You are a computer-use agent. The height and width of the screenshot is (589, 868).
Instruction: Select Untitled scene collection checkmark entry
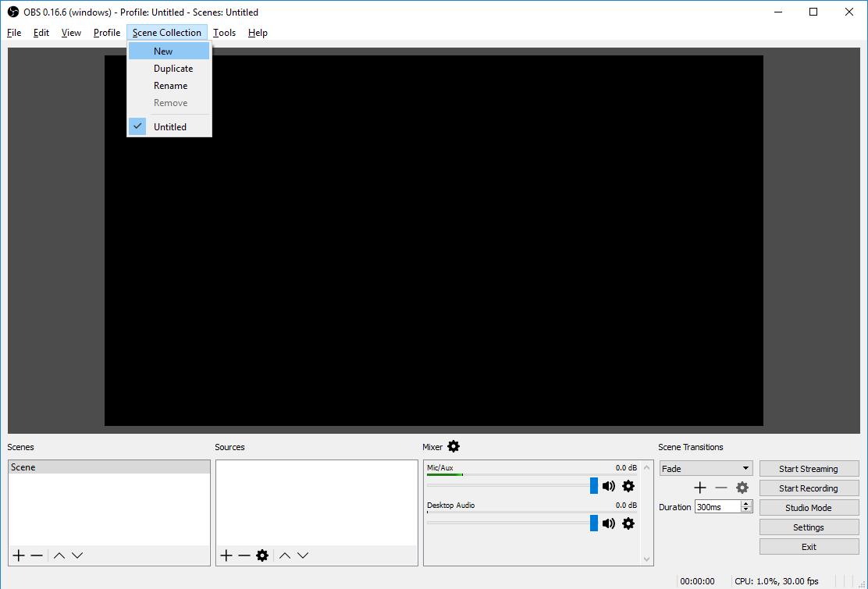pos(169,126)
